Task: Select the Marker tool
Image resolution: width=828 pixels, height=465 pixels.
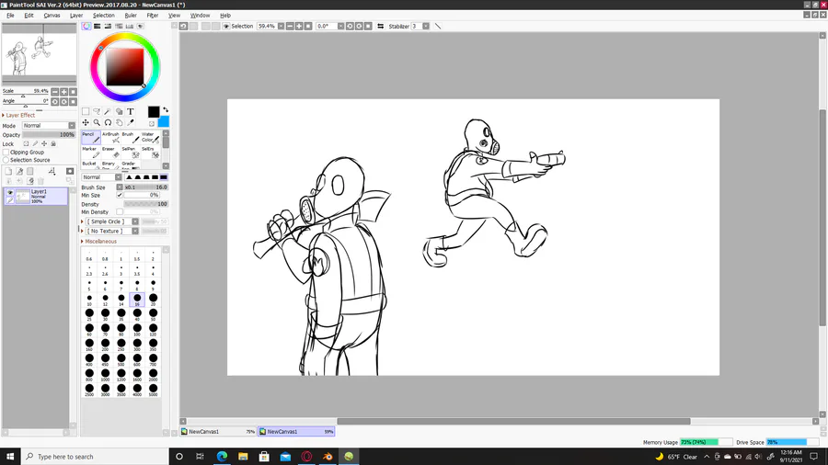Action: [x=91, y=152]
